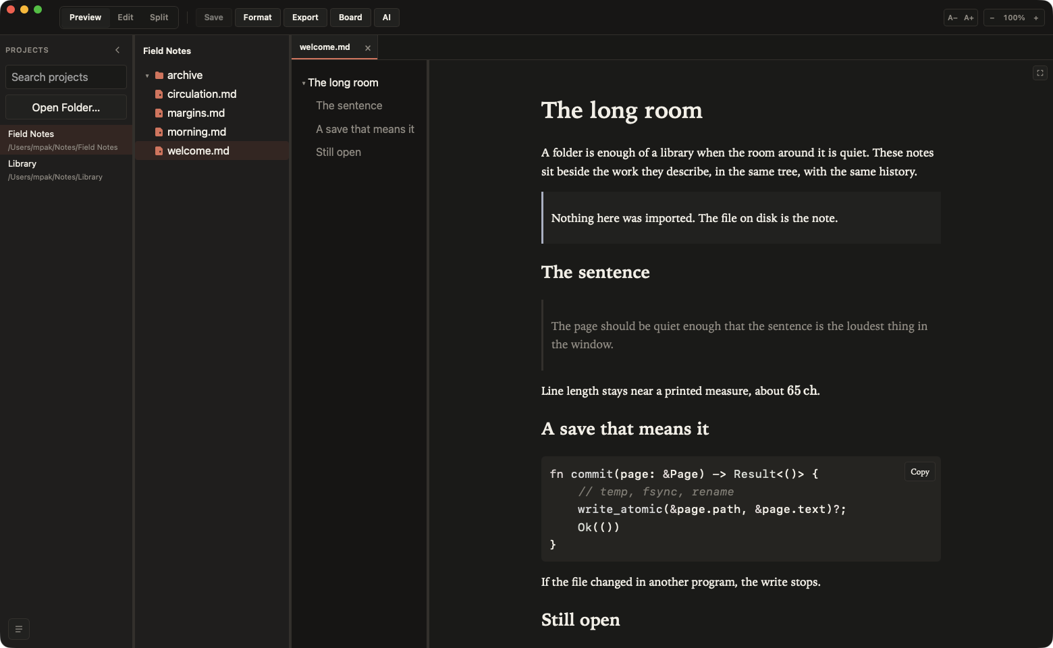This screenshot has width=1053, height=648.
Task: Click Open Folder... button
Action: pyautogui.click(x=66, y=107)
